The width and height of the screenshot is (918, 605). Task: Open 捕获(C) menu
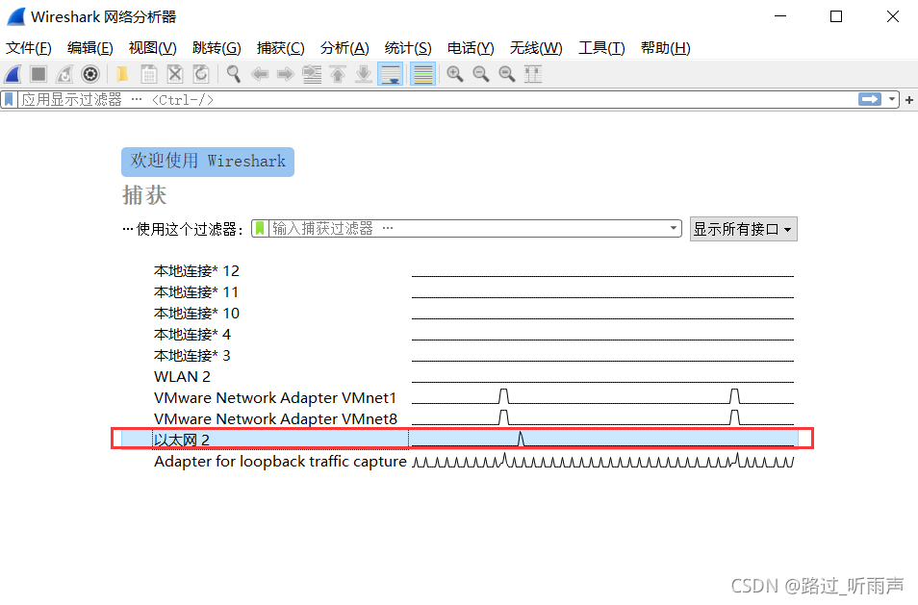(280, 48)
